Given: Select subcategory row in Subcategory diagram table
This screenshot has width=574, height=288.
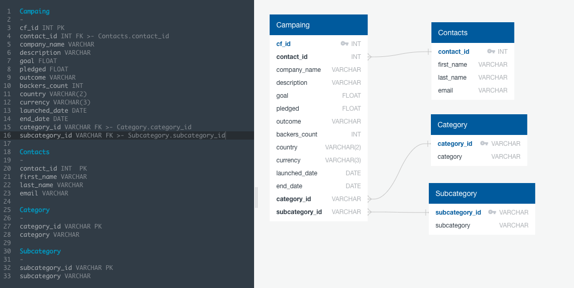Looking at the screenshot, I should pos(482,225).
